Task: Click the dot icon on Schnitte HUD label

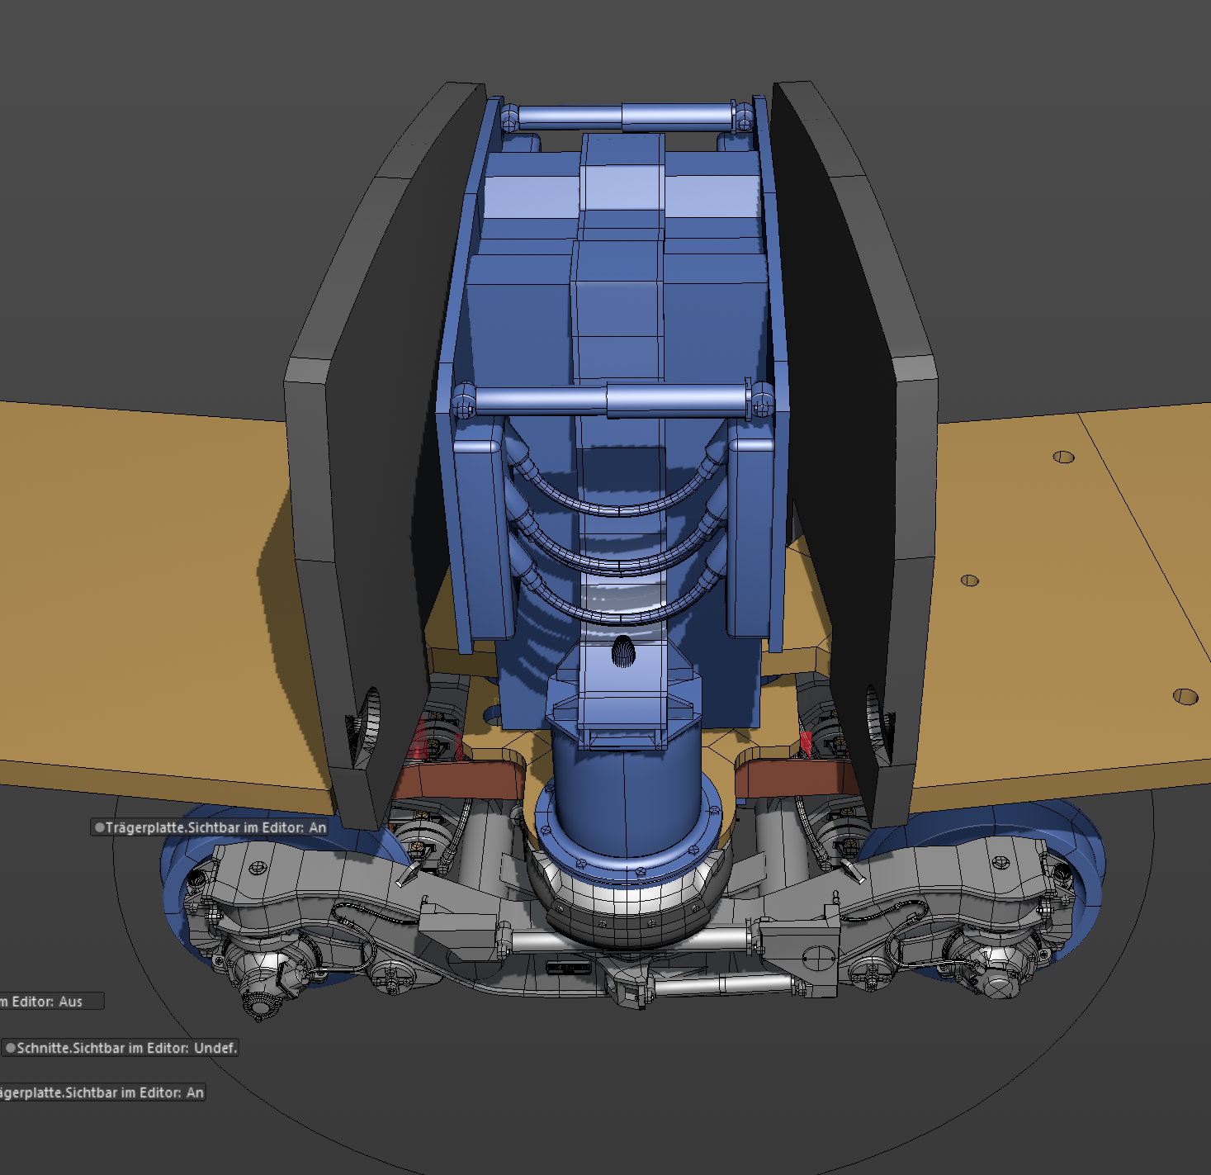Action: [x=11, y=1047]
